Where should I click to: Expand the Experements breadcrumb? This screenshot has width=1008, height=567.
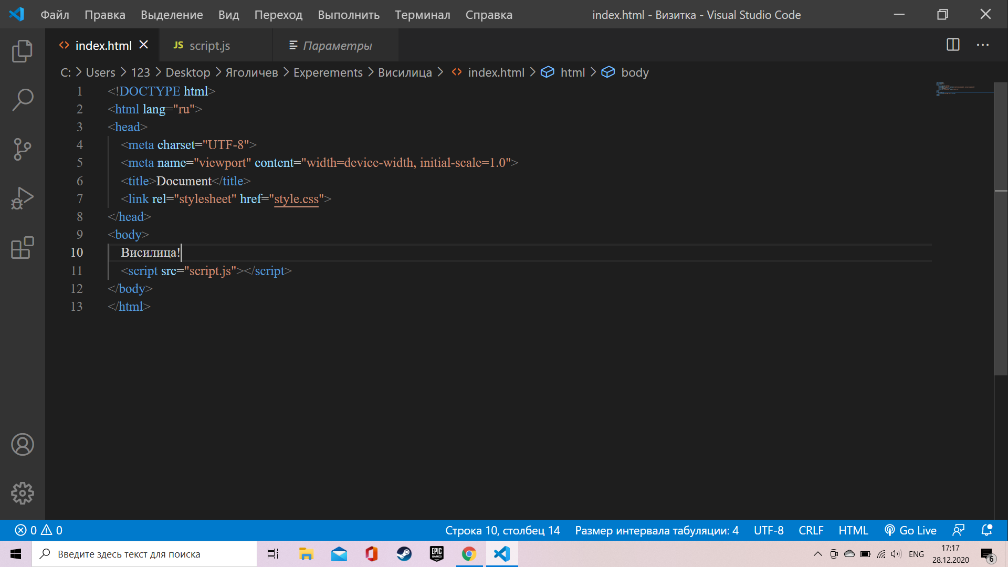click(x=328, y=72)
